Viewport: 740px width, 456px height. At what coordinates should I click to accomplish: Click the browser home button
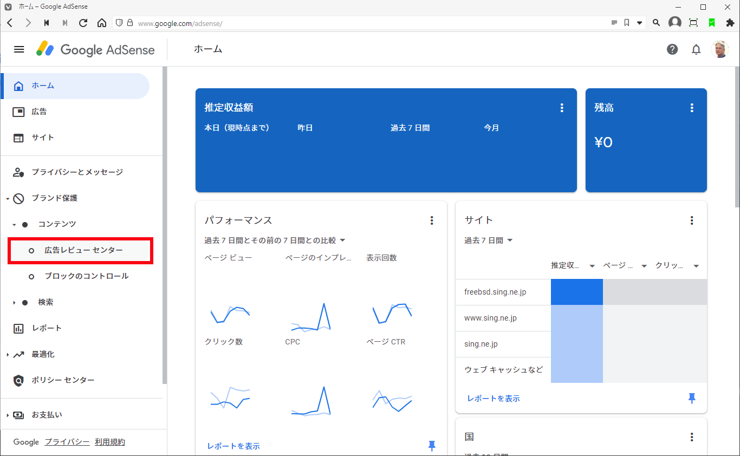click(x=101, y=23)
